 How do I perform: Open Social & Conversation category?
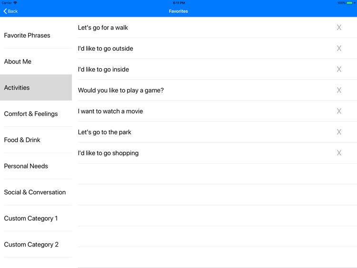click(x=36, y=192)
